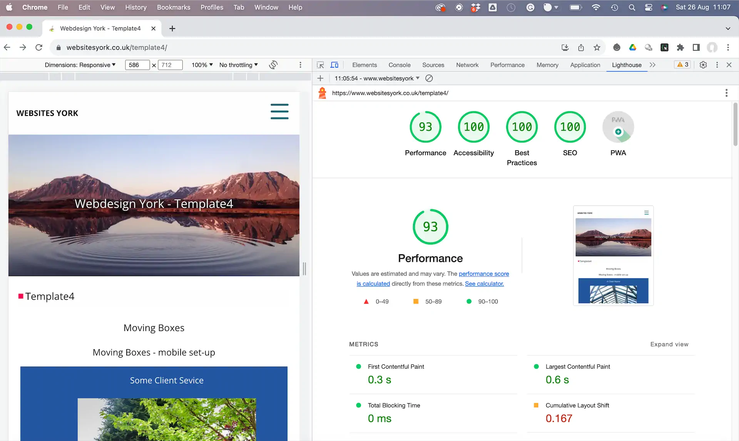Click the Lighthouse report vertical scrollbar
Image resolution: width=739 pixels, height=441 pixels.
pos(735,124)
